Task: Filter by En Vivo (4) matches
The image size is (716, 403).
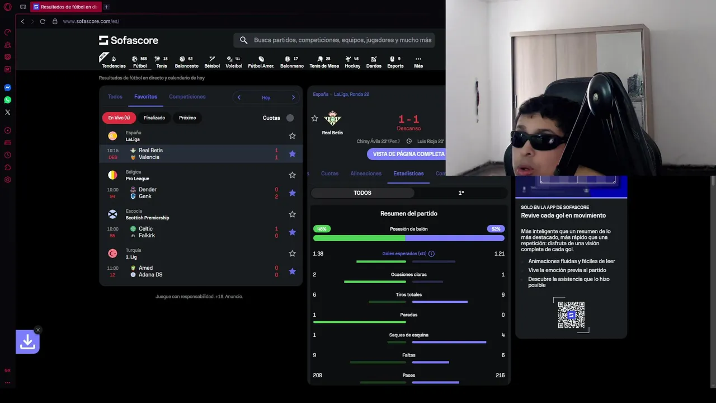Action: click(x=119, y=118)
